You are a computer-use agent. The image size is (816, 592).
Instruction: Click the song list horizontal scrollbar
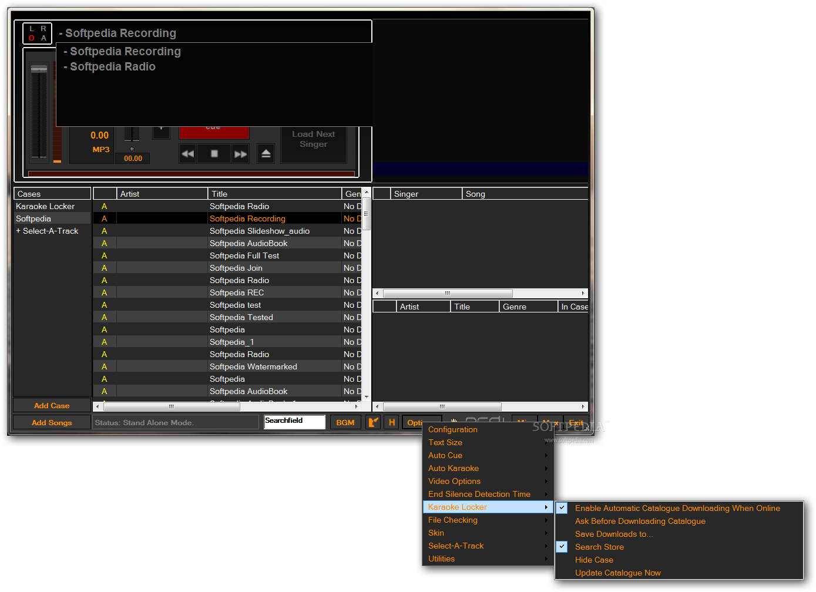[x=226, y=406]
